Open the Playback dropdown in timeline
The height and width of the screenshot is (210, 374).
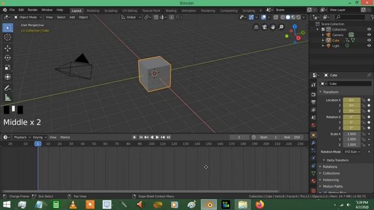[22, 138]
